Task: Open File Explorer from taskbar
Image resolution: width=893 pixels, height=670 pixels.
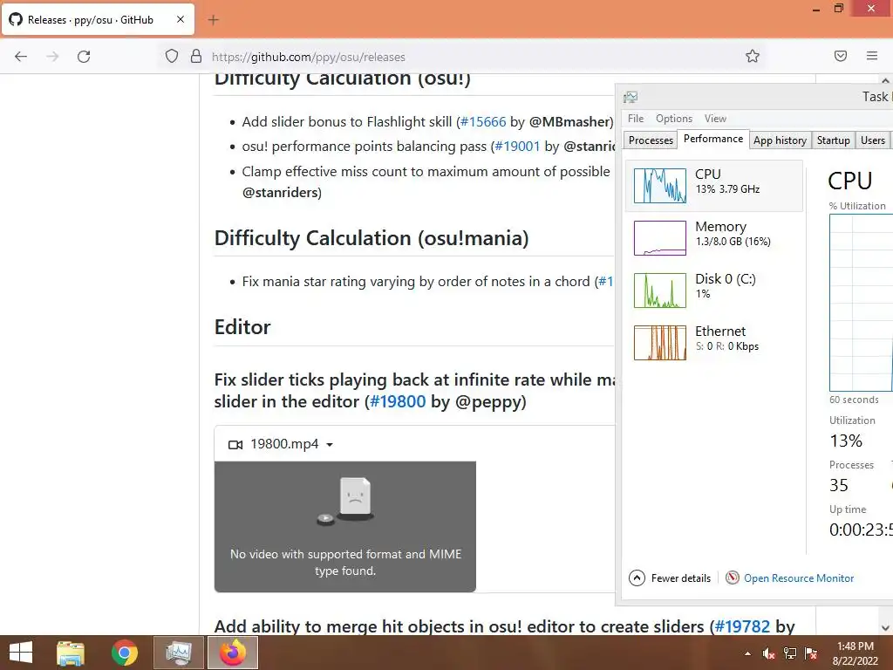Action: [x=71, y=653]
